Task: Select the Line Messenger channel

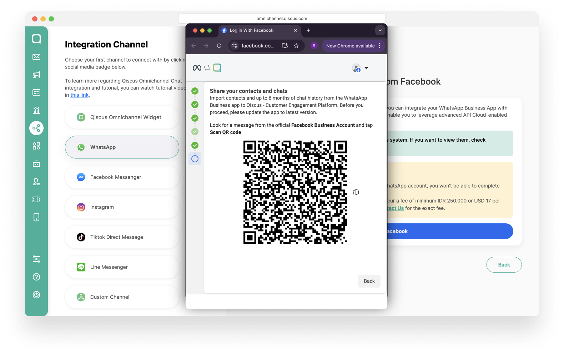Action: [122, 267]
